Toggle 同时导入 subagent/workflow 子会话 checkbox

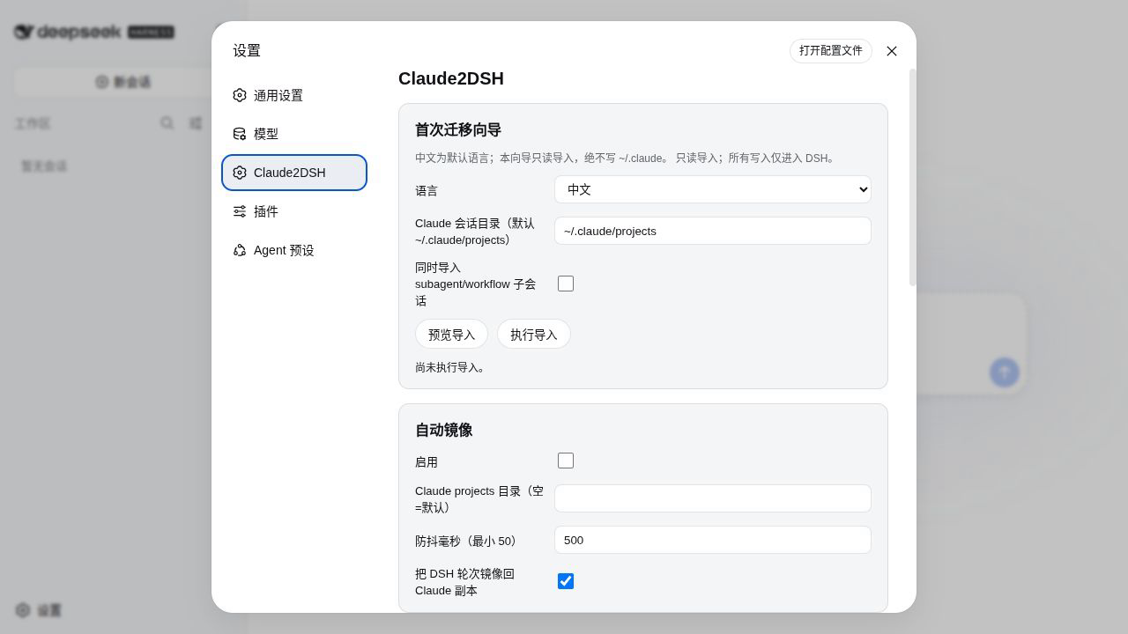point(566,284)
